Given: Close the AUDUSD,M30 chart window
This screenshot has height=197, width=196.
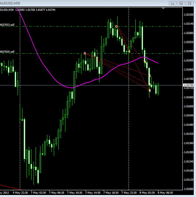Looking at the screenshot, I should click(190, 3).
